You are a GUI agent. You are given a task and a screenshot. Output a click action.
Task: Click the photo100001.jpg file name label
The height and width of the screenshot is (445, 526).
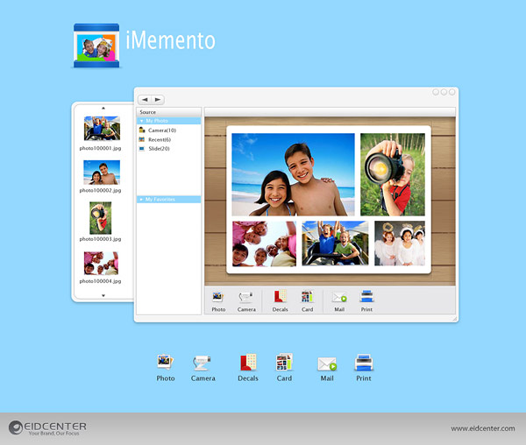(100, 148)
